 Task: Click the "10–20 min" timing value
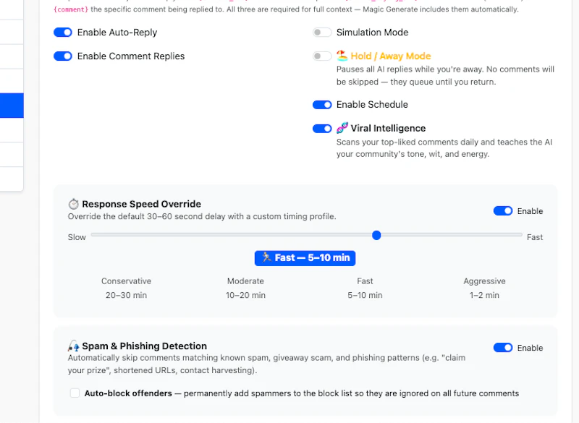(245, 295)
